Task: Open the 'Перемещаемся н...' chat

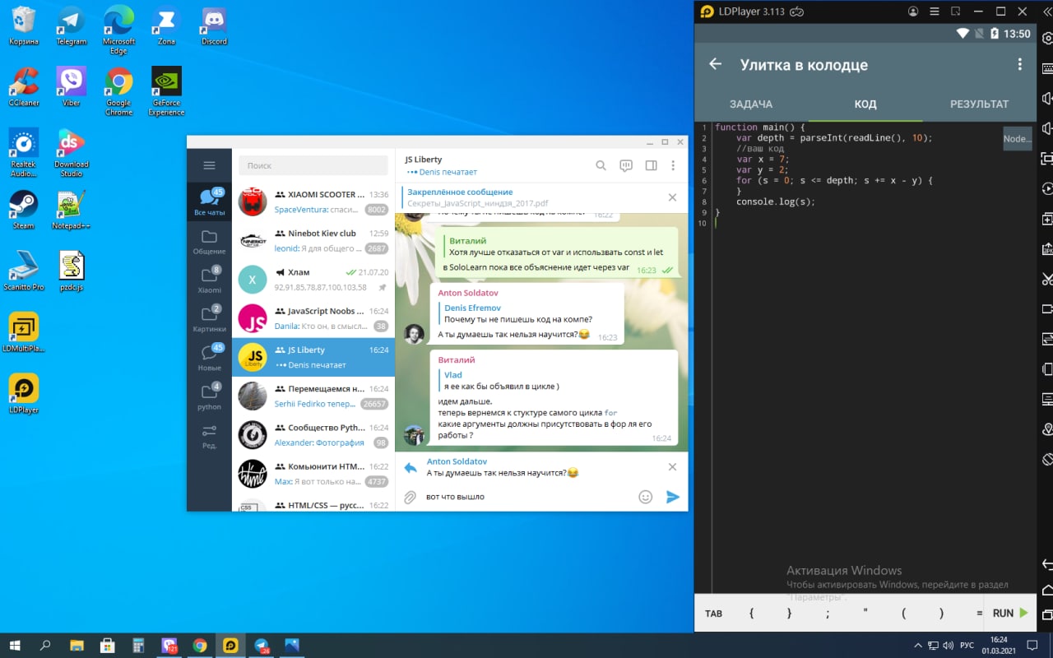Action: 313,396
